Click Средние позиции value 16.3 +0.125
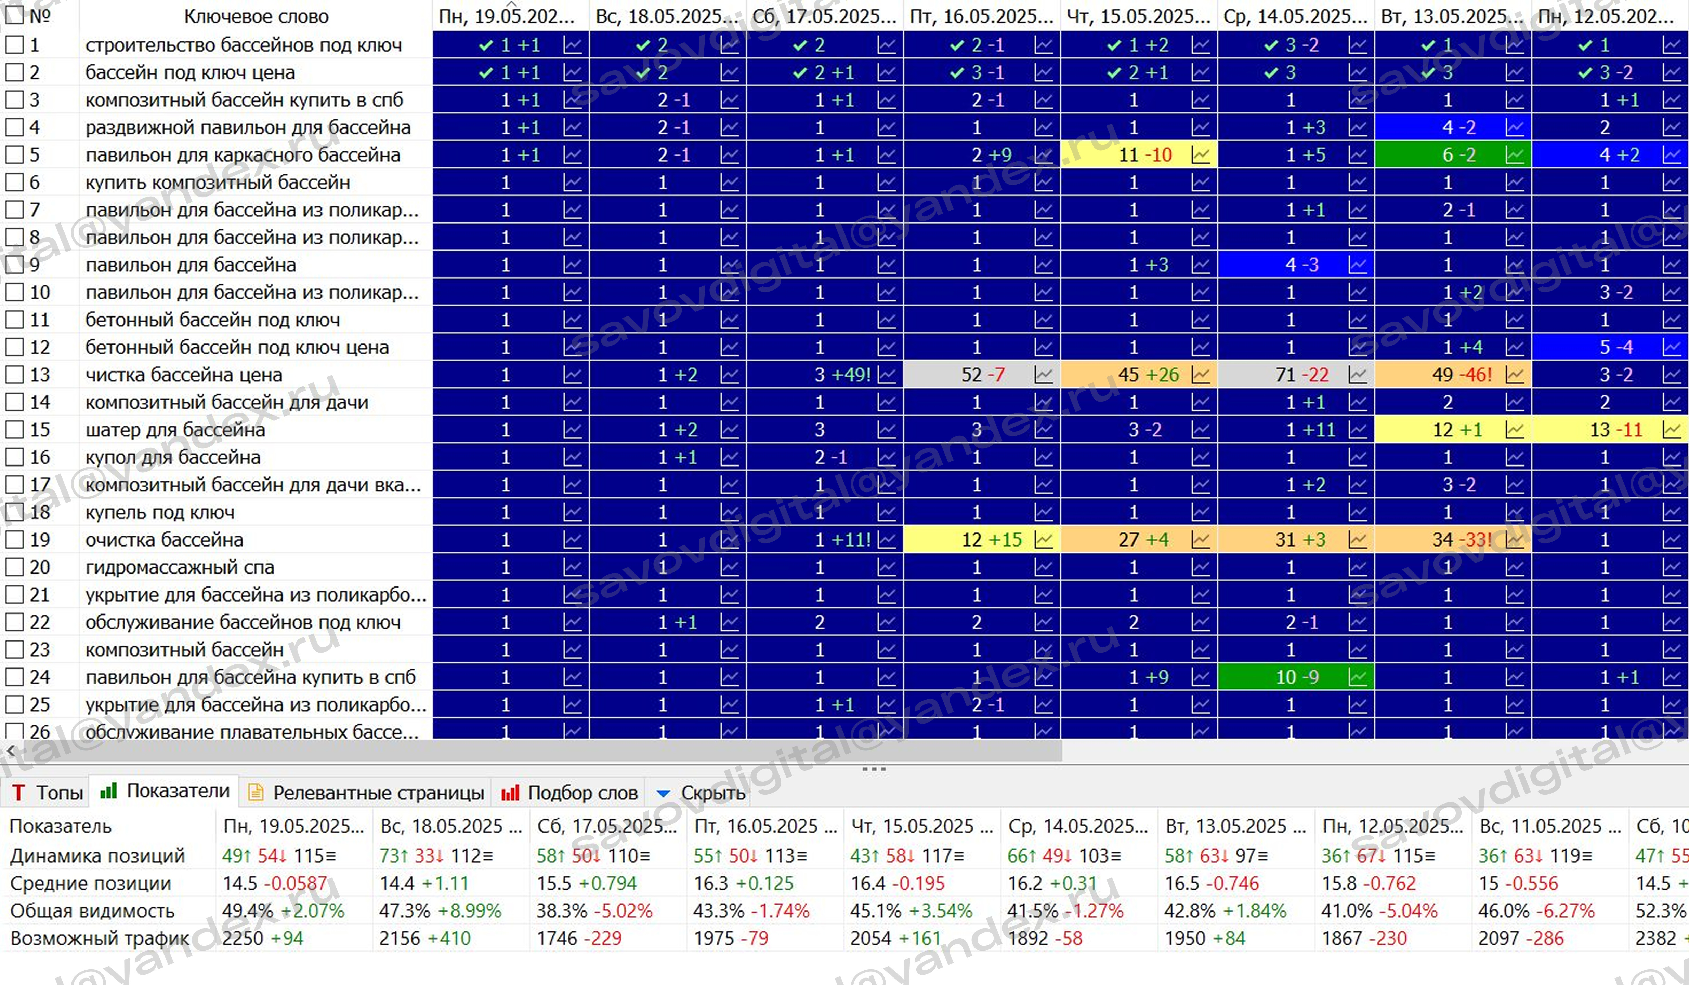 pos(743,883)
